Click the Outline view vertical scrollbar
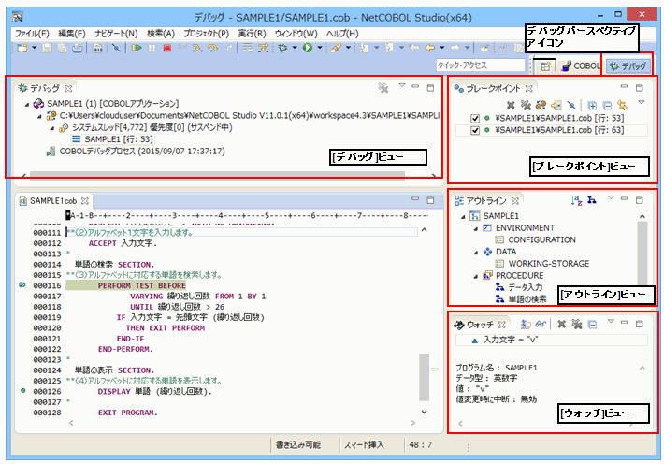This screenshot has width=664, height=464. click(642, 253)
